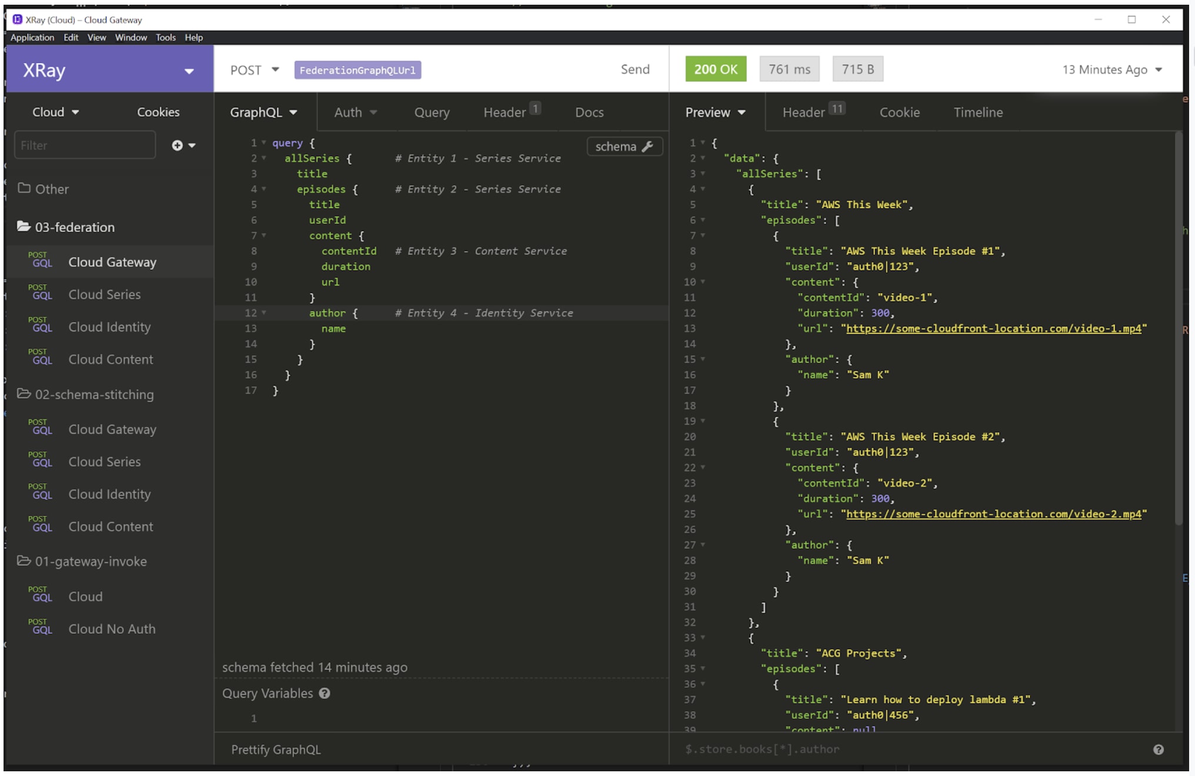The height and width of the screenshot is (776, 1195).
Task: Open the Preview mode dropdown
Action: 715,112
